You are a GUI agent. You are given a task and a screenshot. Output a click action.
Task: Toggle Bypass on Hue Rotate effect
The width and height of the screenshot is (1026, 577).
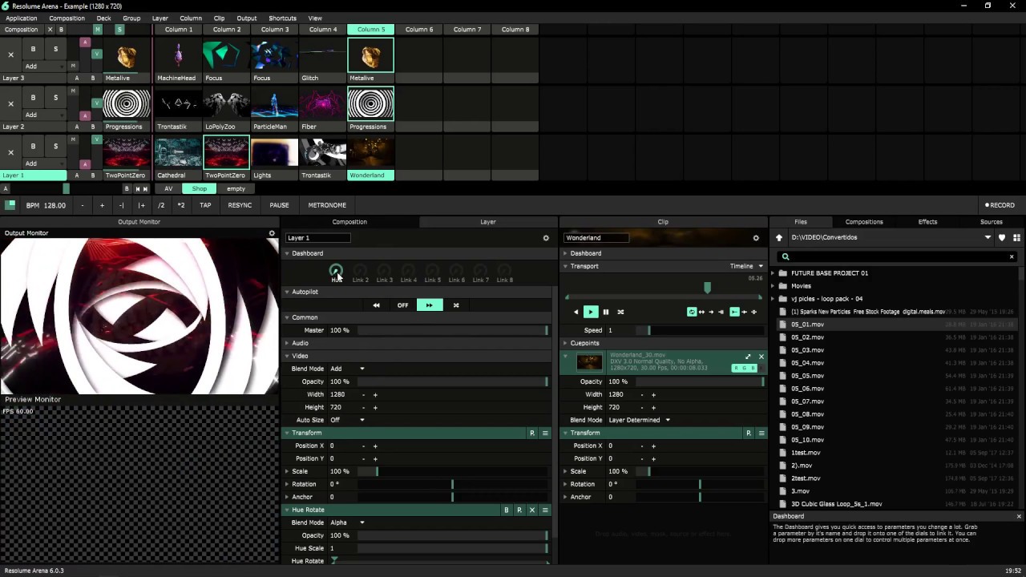click(506, 510)
